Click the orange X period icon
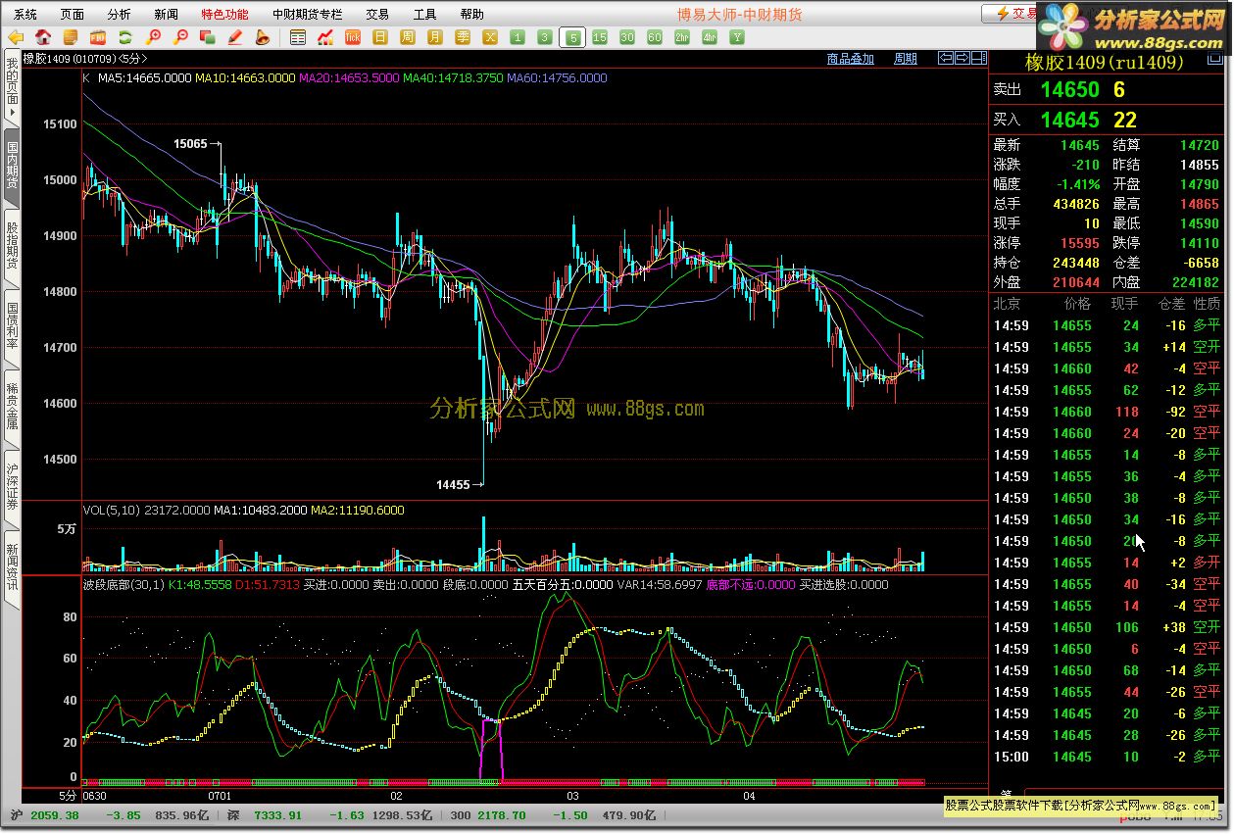1234x834 pixels. pos(490,37)
